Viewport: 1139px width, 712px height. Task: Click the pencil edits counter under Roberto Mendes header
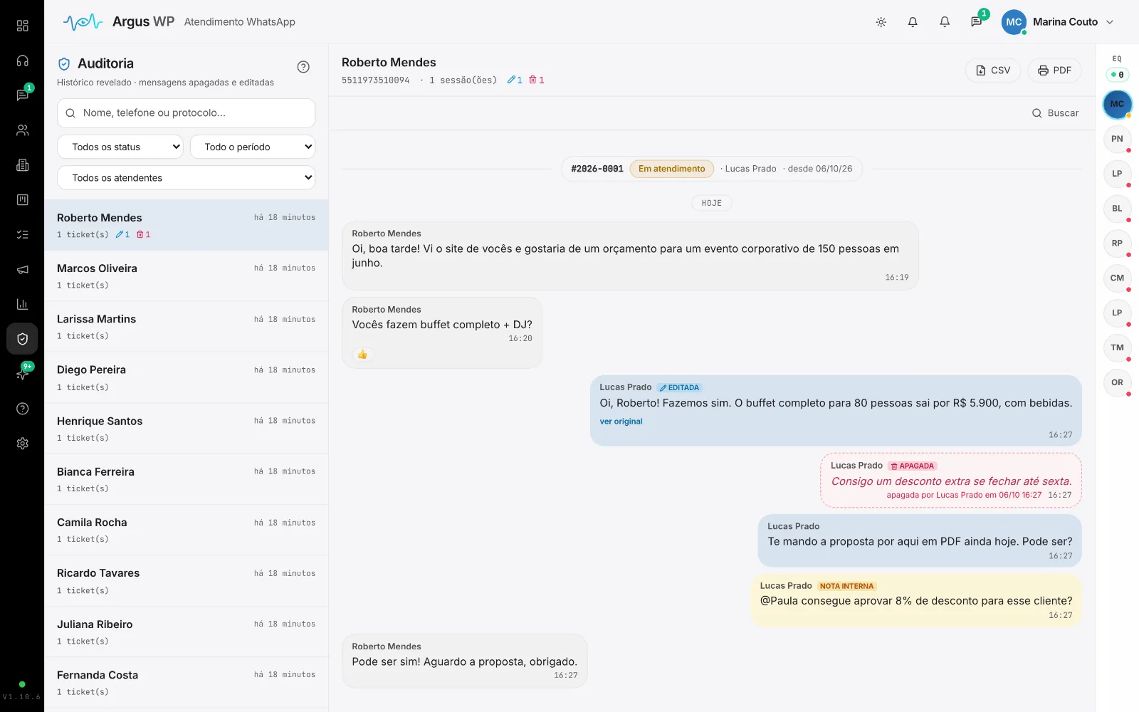tap(515, 80)
